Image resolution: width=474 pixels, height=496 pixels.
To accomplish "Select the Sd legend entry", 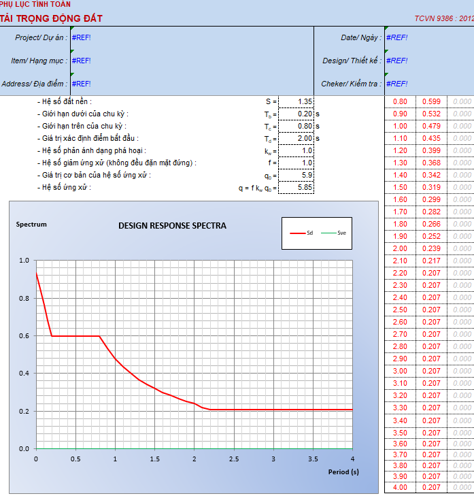I will pyautogui.click(x=301, y=233).
